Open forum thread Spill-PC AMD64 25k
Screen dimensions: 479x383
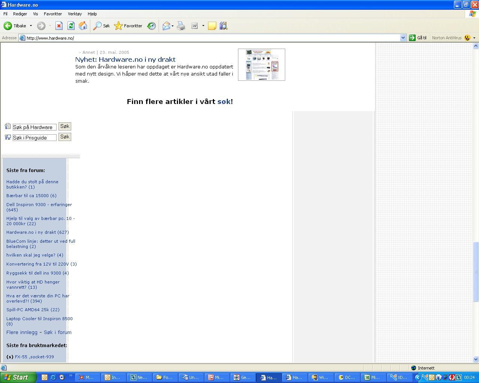(x=33, y=310)
